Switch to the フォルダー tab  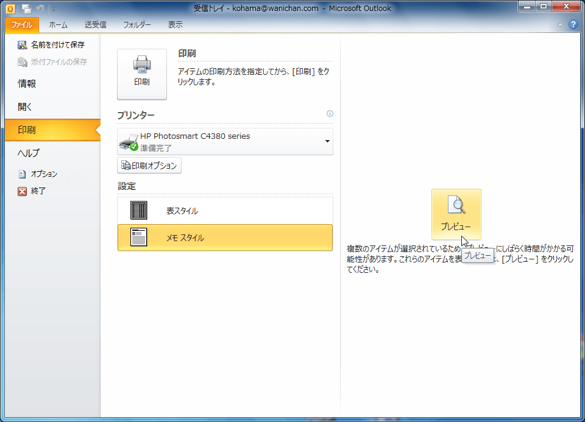click(x=137, y=25)
